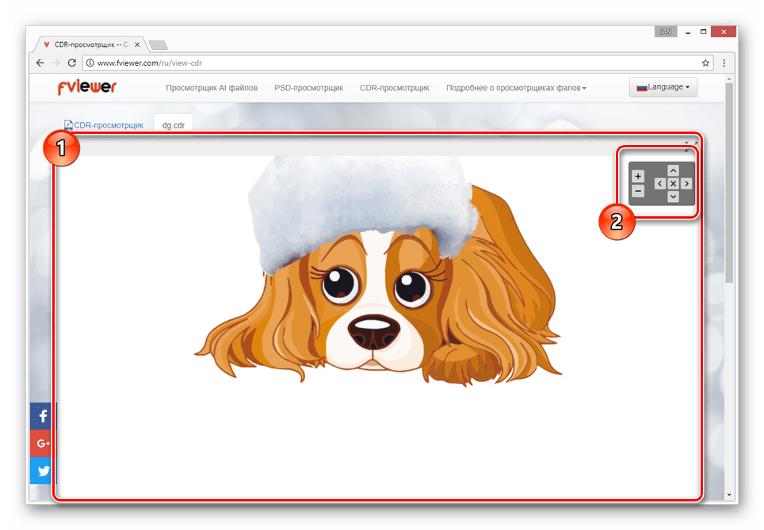Zoom out with the minus button
Viewport: 764px width, 530px height.
pos(638,191)
